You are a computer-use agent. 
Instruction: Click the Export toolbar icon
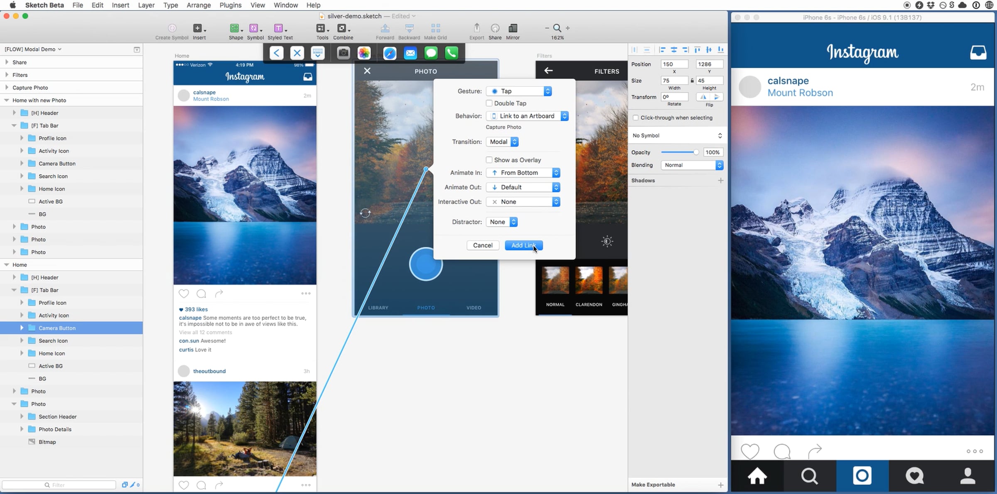click(x=477, y=28)
